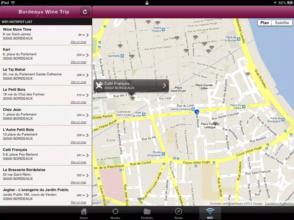Tap Place de la Bourse tram icon
Viewport: 294px width, 220px height.
239,39
